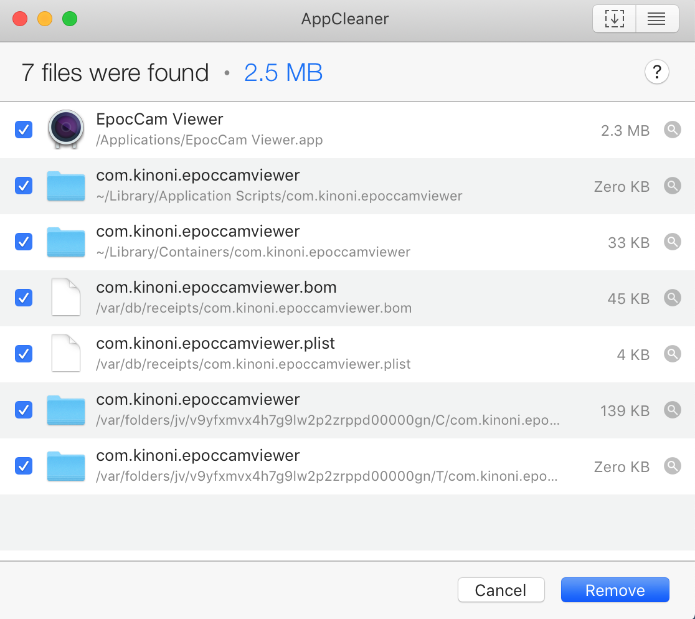Click the path /Applications/EpocCam Viewer.app
Screen dimensions: 695x619
(209, 140)
